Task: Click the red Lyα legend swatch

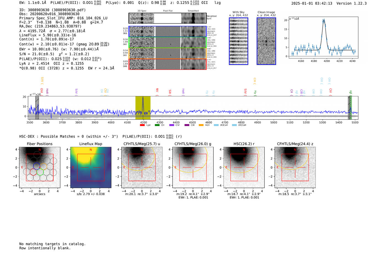Action: 142,125
